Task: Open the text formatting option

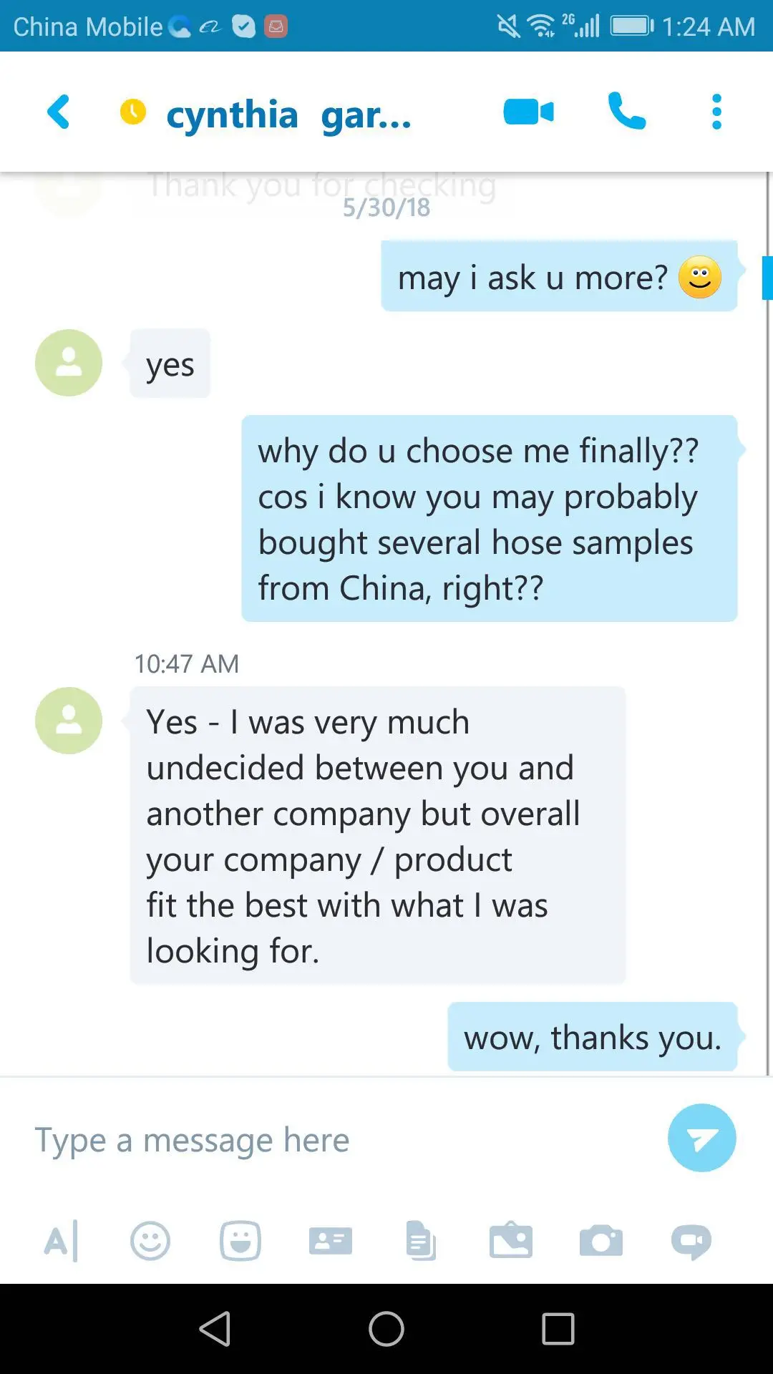Action: (61, 1241)
